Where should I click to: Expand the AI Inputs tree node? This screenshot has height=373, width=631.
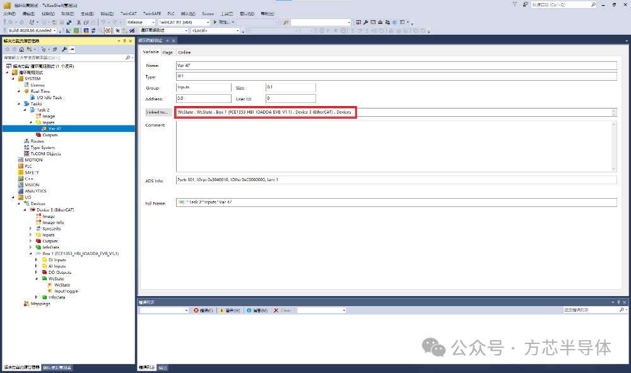[x=36, y=266]
